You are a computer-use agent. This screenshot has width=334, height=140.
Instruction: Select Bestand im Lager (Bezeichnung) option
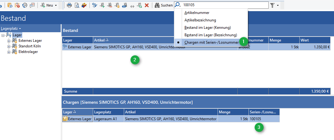click(211, 35)
